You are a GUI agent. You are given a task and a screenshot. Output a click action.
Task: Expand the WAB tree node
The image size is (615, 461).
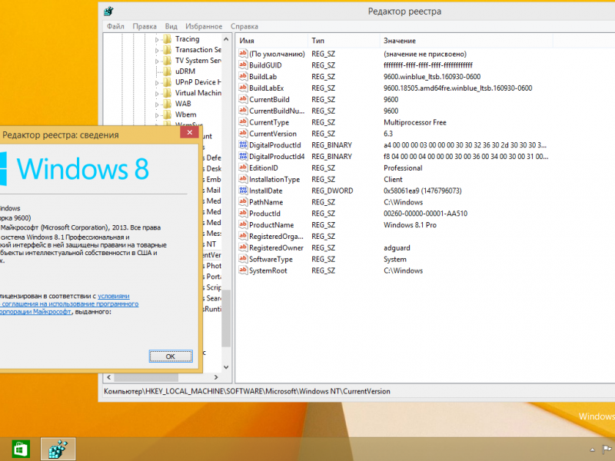[x=157, y=104]
